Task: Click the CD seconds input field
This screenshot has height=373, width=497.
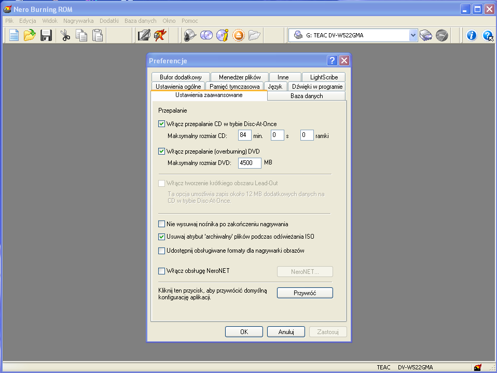Action: [278, 135]
